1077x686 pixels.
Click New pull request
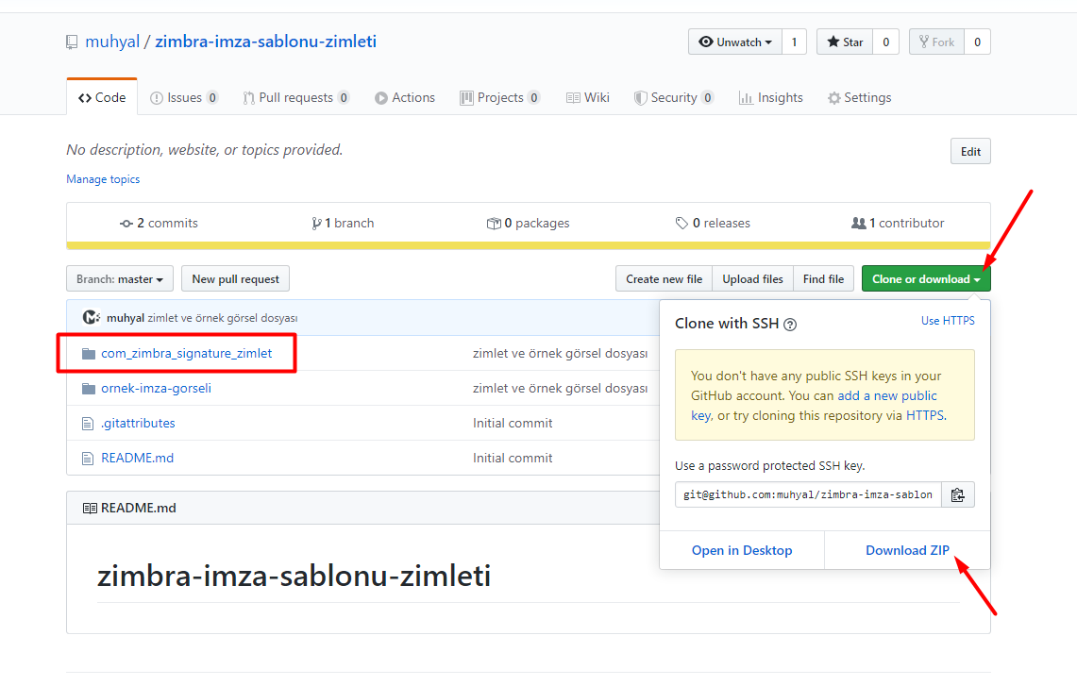(236, 278)
